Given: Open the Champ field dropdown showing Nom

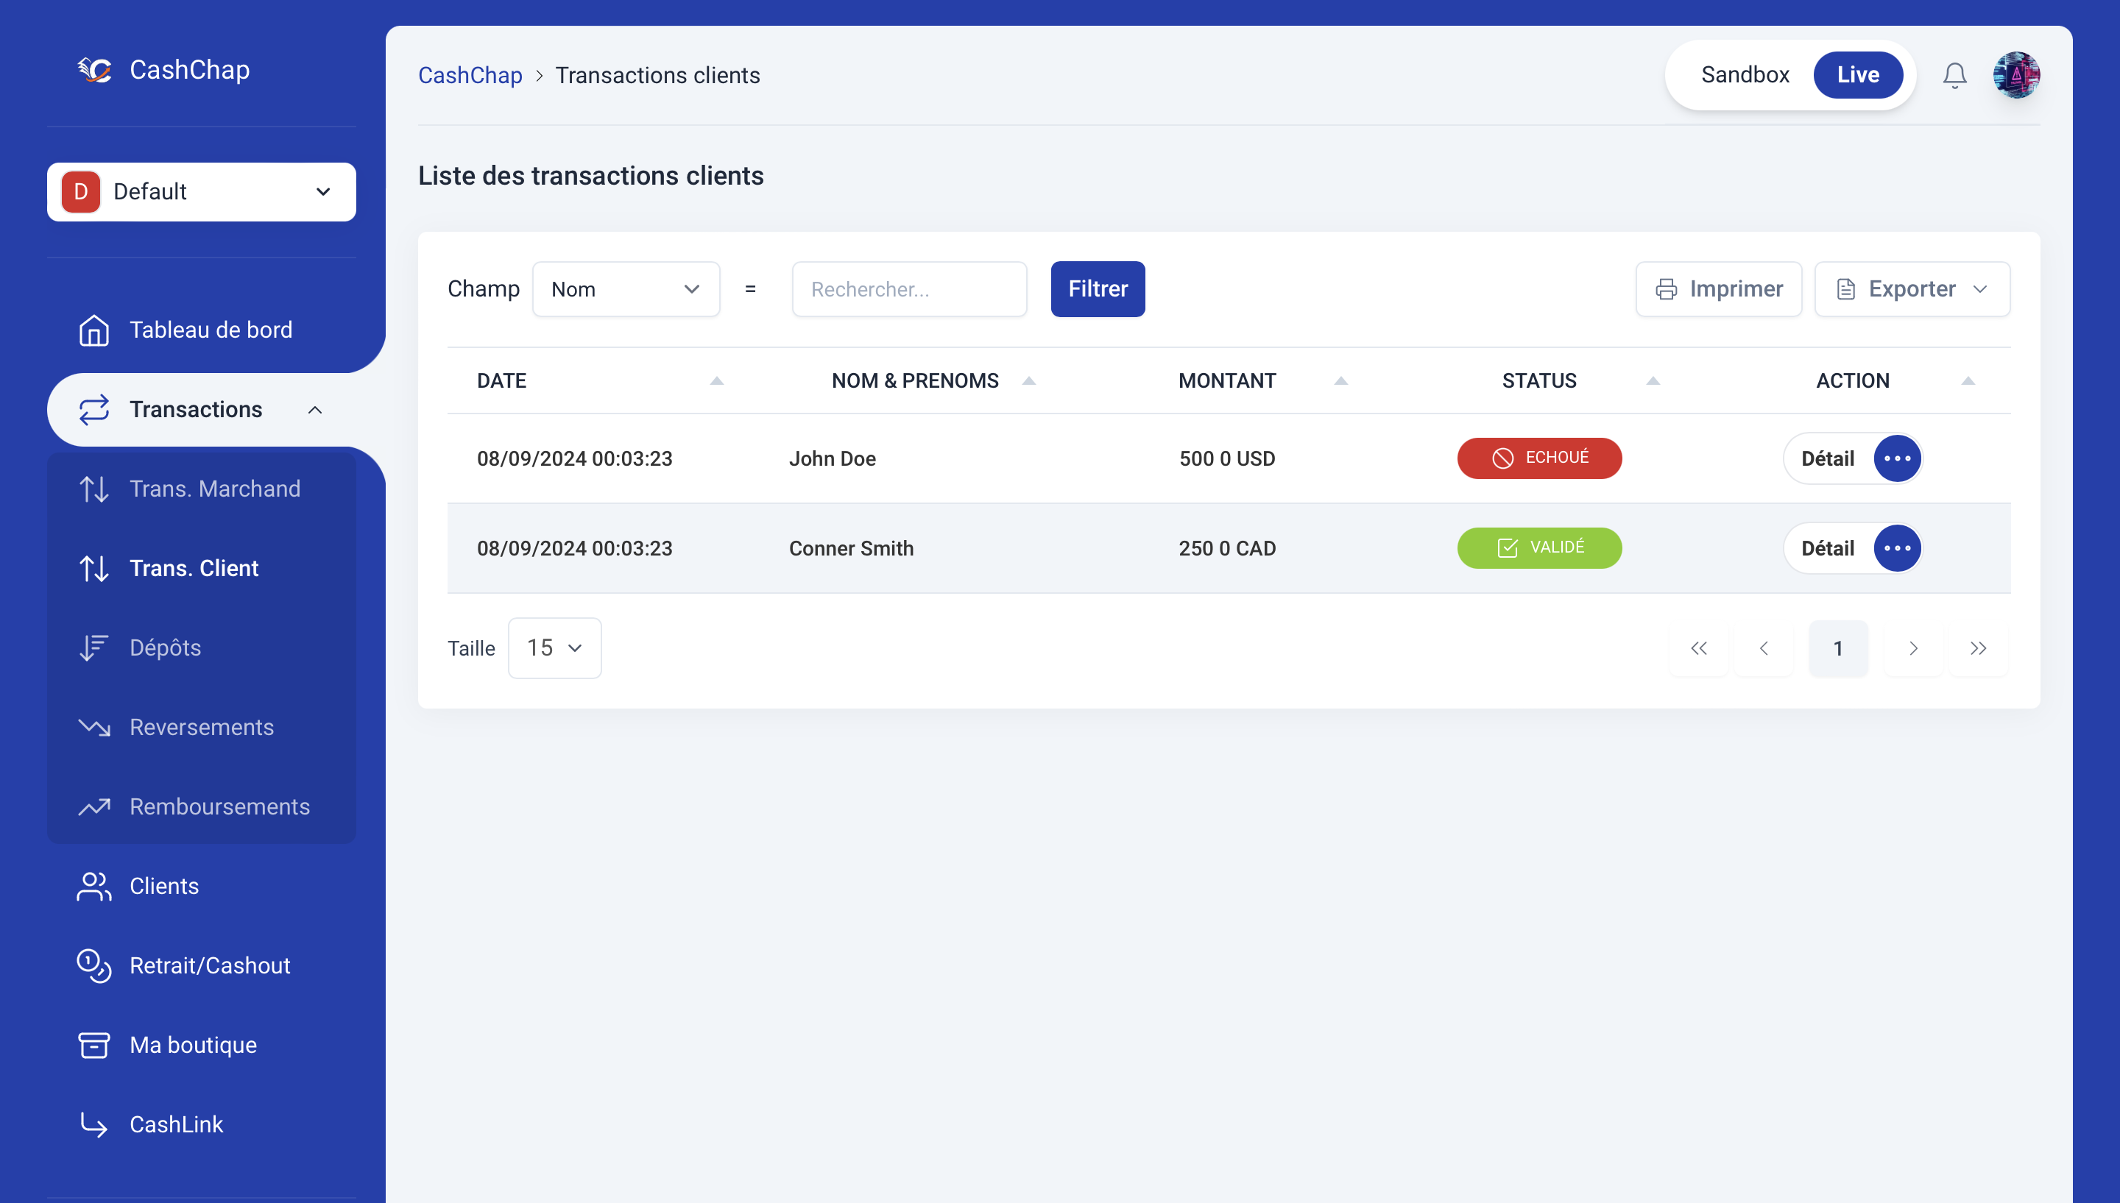Looking at the screenshot, I should click(x=626, y=288).
